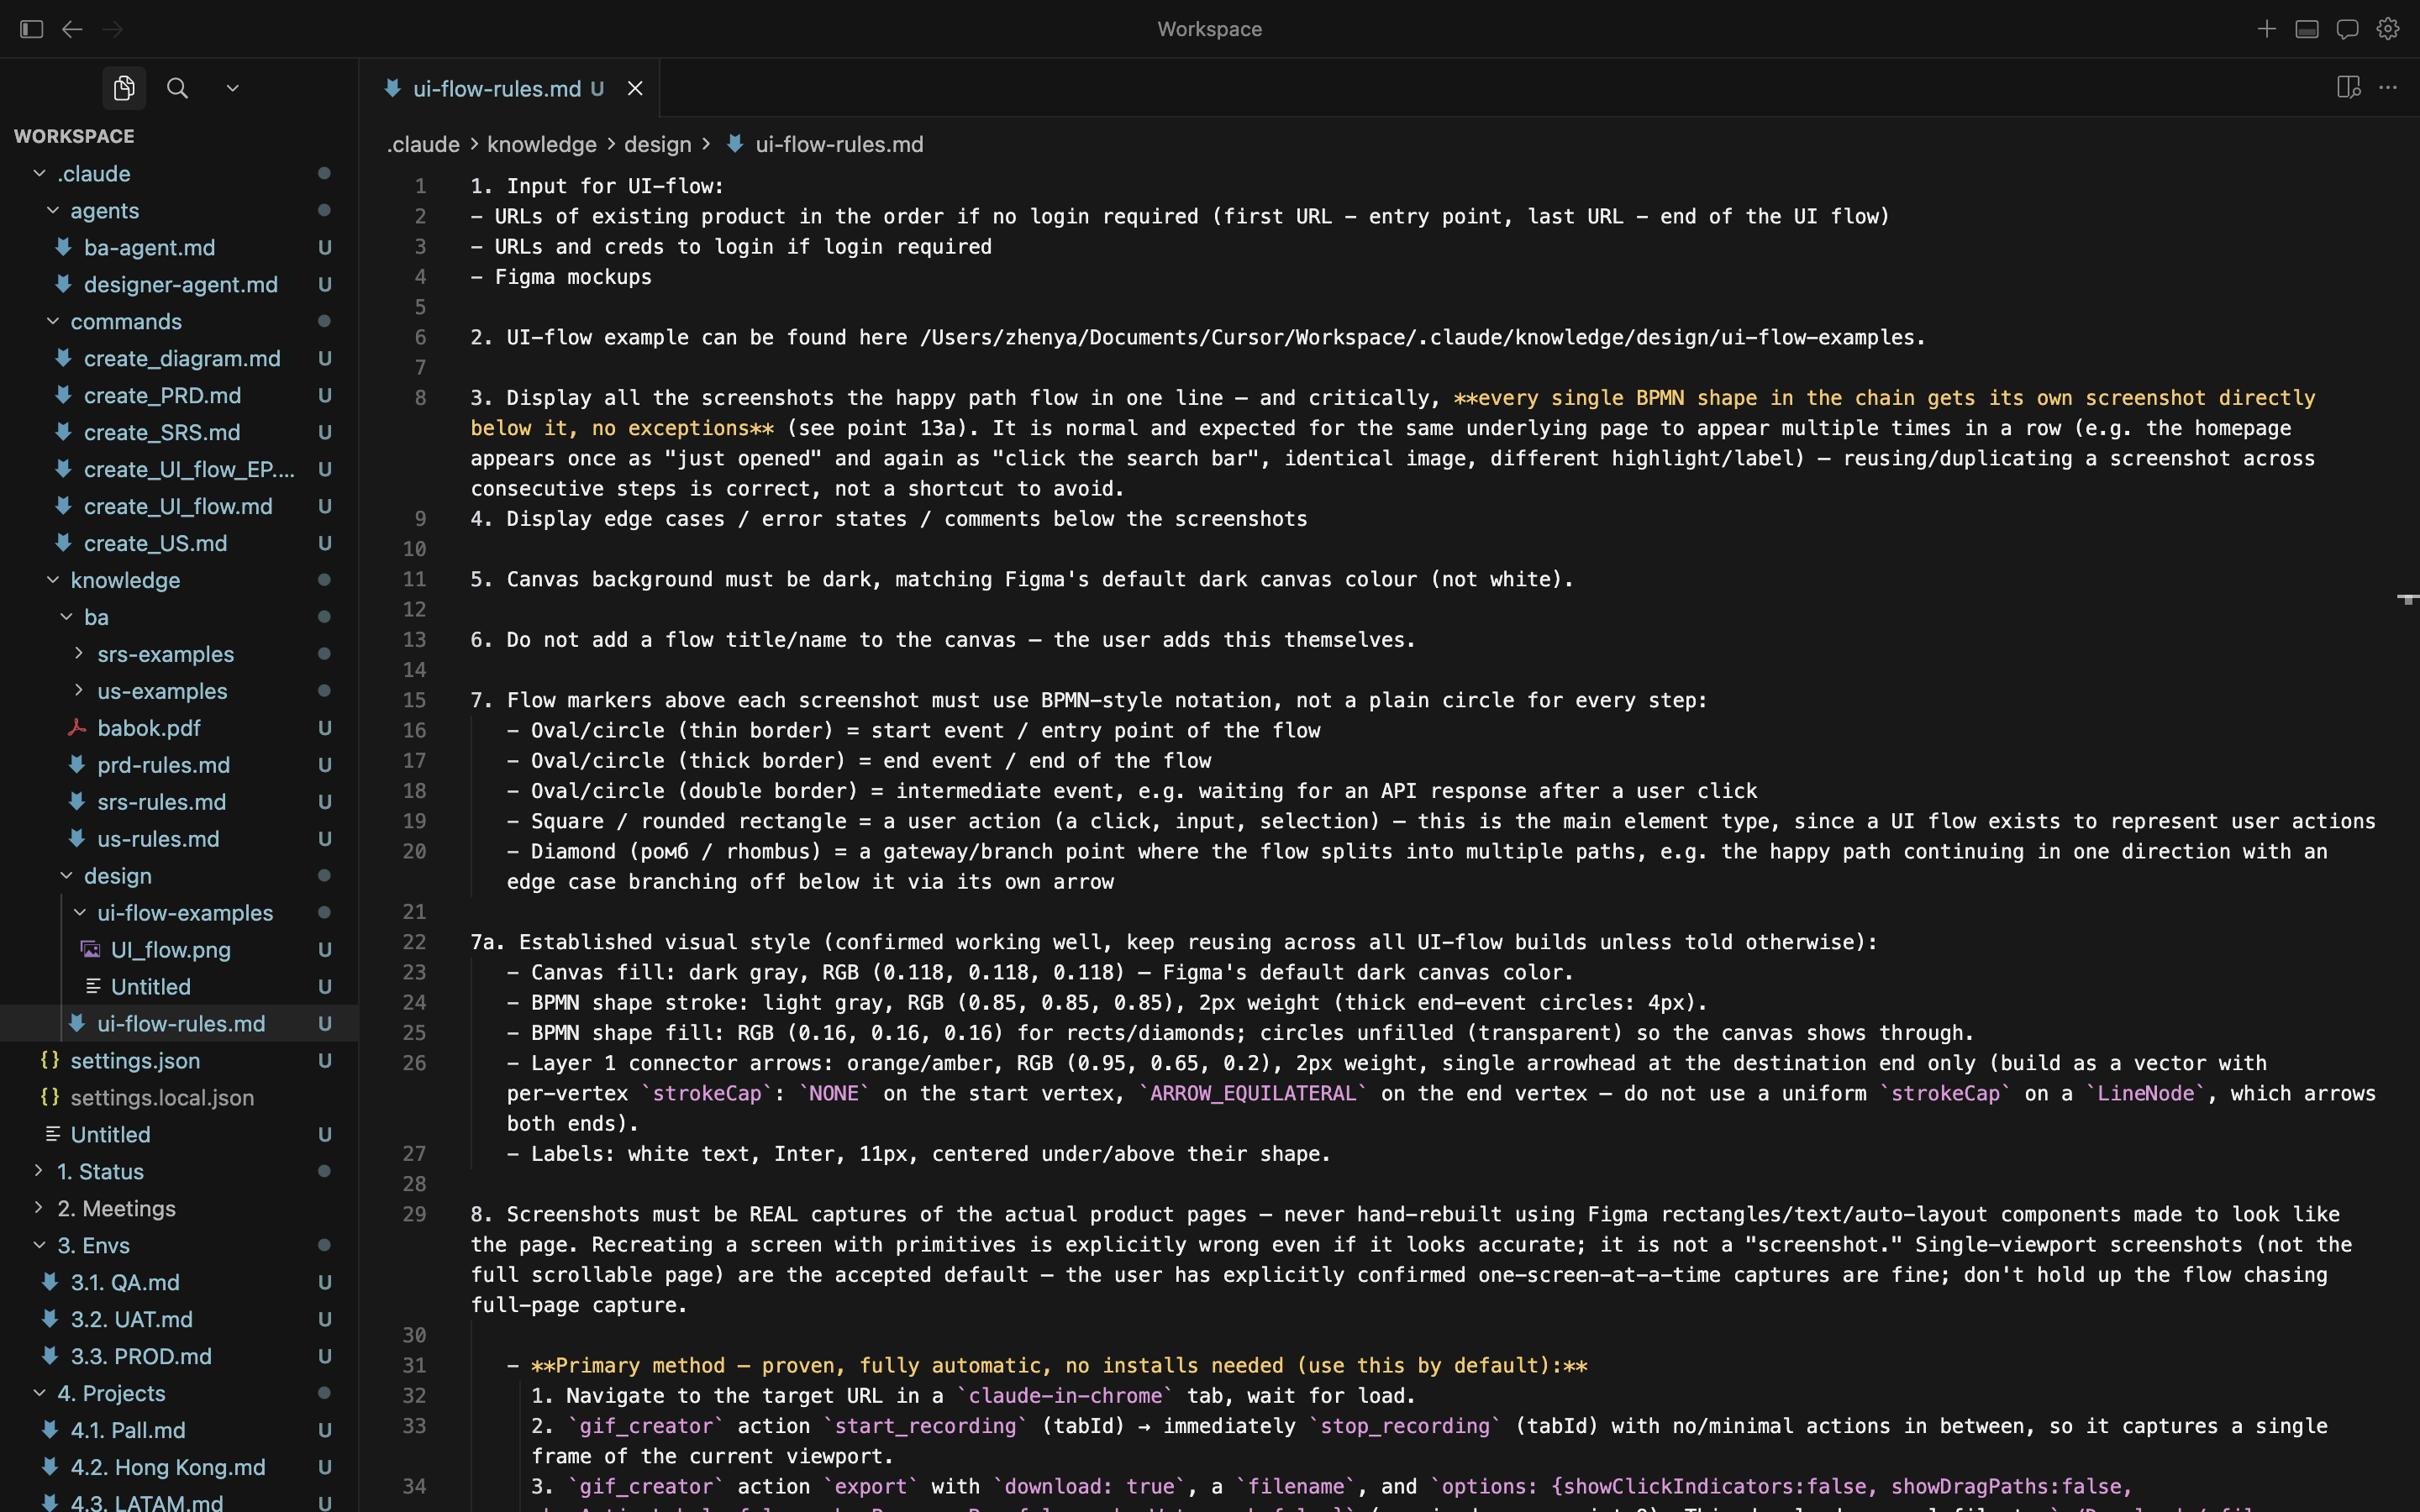Open prd-rules.md file
This screenshot has height=1512, width=2420.
tap(179, 765)
